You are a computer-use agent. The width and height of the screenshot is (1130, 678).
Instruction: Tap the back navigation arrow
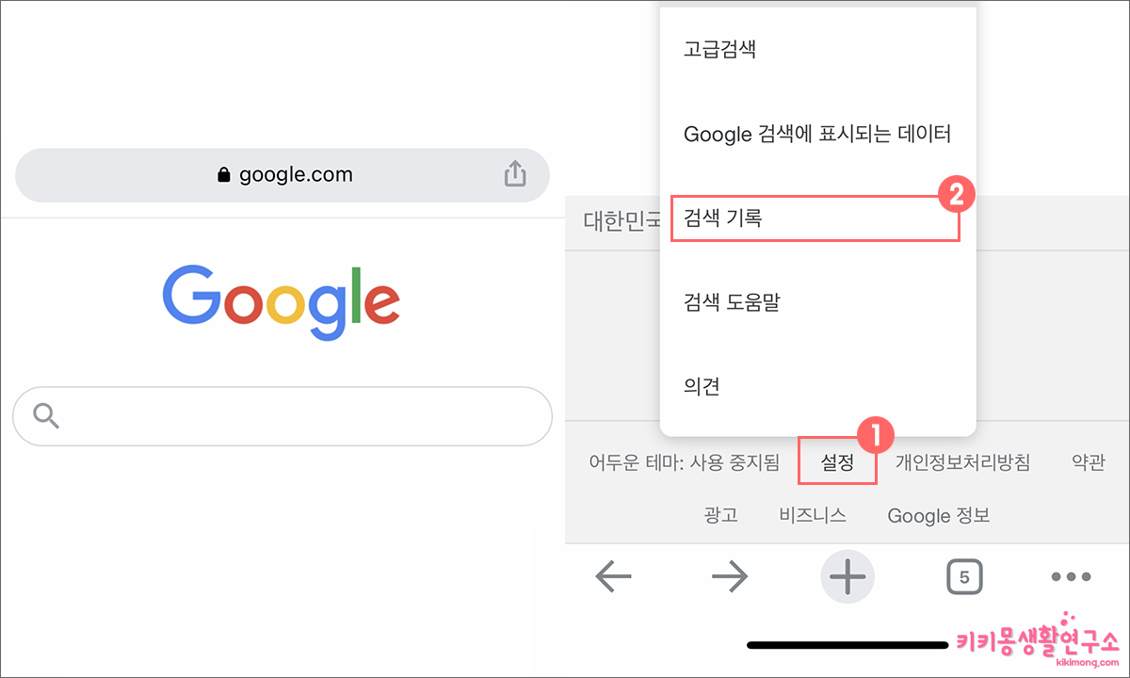[613, 576]
